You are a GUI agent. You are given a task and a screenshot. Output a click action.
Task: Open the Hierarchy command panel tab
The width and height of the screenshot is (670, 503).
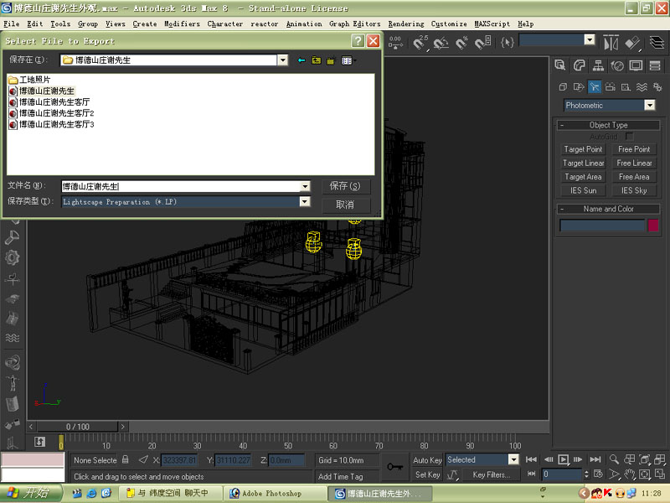pyautogui.click(x=598, y=65)
